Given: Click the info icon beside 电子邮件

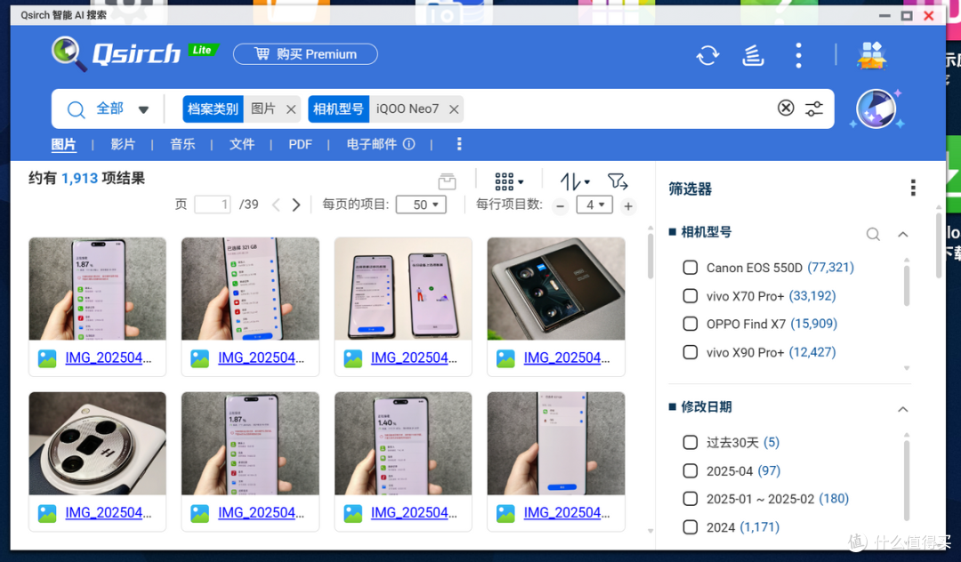Looking at the screenshot, I should [408, 144].
